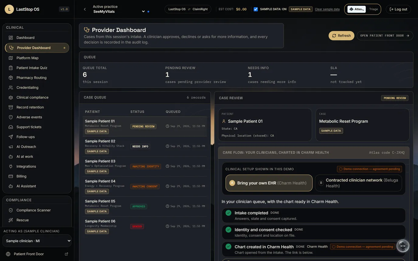This screenshot has width=418, height=261.
Task: Click the Record retention archive icon
Action: pyautogui.click(x=11, y=107)
